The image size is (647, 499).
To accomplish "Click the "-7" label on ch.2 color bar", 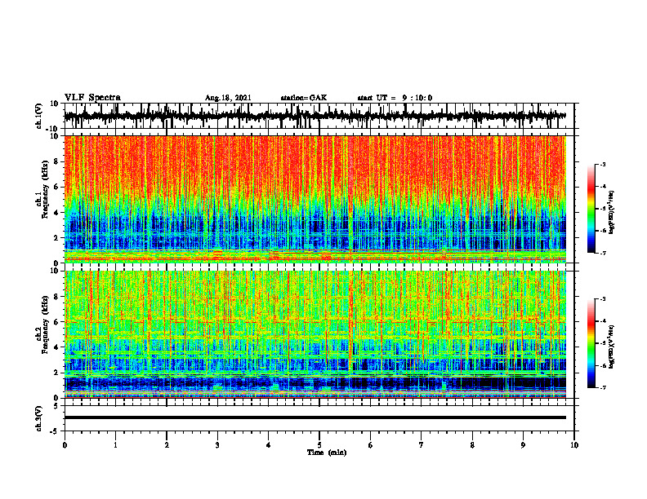I will [x=603, y=387].
